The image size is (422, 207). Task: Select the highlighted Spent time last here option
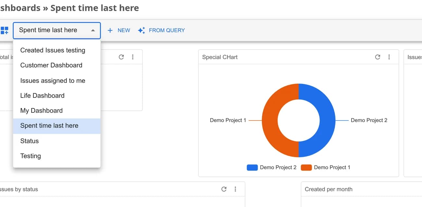click(x=57, y=126)
